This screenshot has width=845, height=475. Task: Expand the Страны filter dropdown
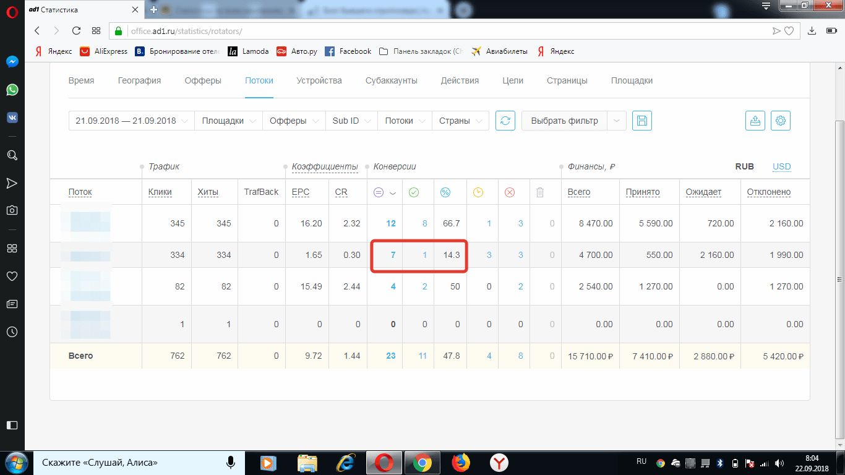tap(460, 121)
